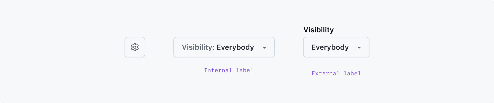
Task: Expand the Everybody dropdown under Visibility heading
Action: coord(336,47)
